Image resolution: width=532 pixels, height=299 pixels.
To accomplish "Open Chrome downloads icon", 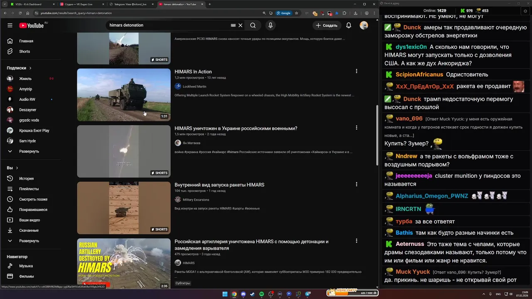I will (x=355, y=13).
